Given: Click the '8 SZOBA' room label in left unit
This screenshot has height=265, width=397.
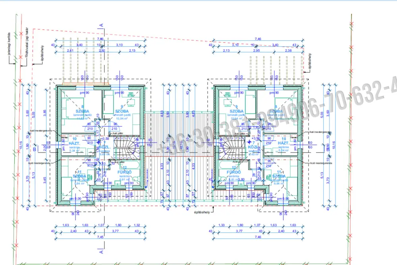Looking at the screenshot, I should click(82, 109).
